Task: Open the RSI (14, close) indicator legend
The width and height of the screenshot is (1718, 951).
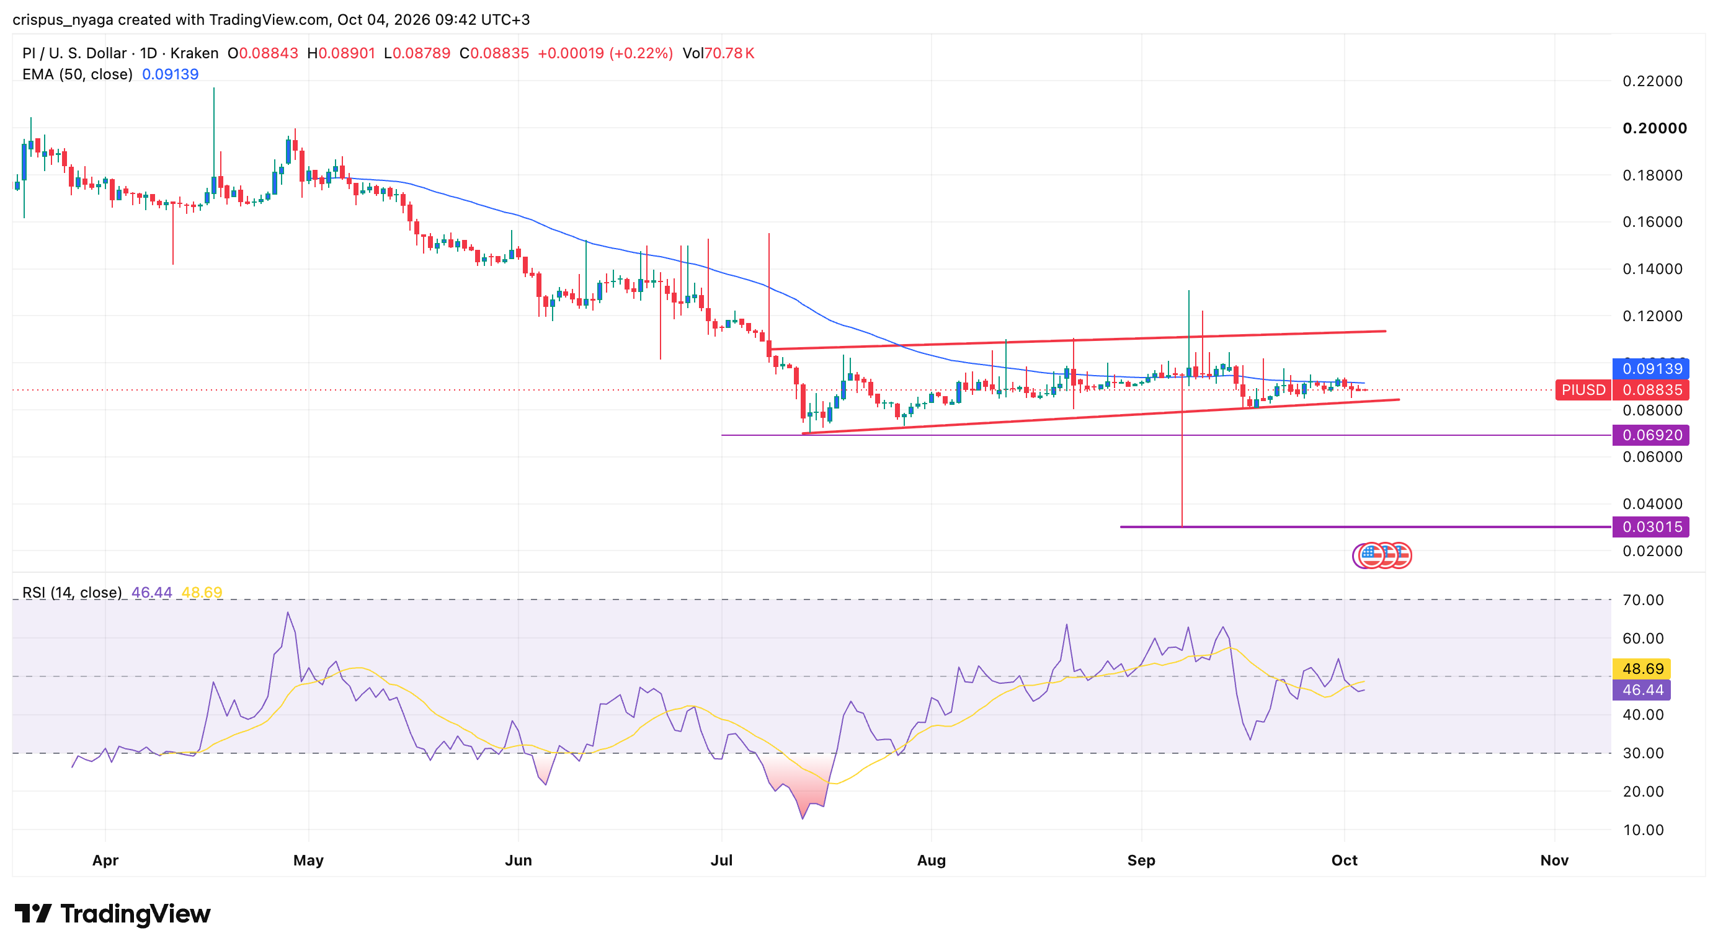Action: (72, 593)
